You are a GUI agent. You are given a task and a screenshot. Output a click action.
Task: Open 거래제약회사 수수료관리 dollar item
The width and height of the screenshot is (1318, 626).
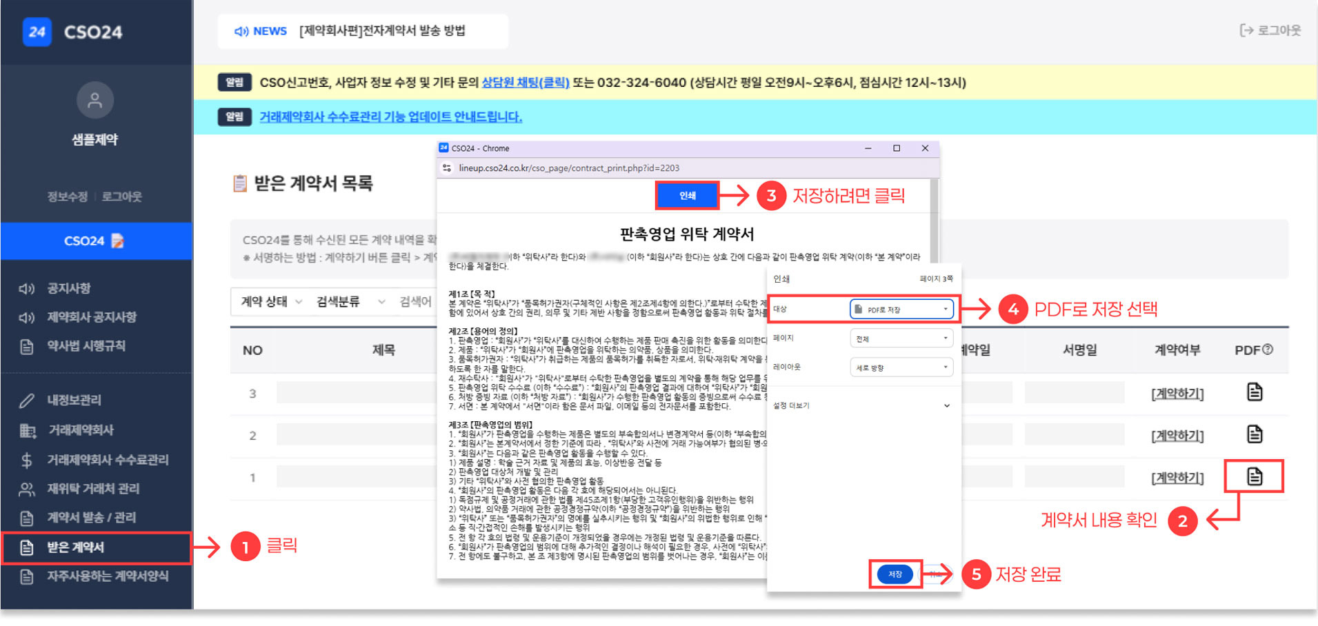click(x=94, y=460)
